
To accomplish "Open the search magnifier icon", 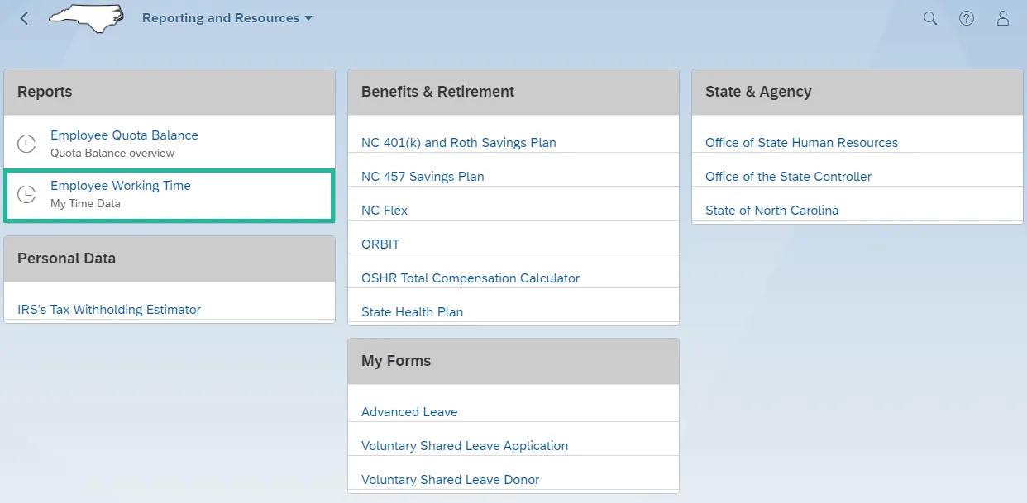I will (930, 18).
